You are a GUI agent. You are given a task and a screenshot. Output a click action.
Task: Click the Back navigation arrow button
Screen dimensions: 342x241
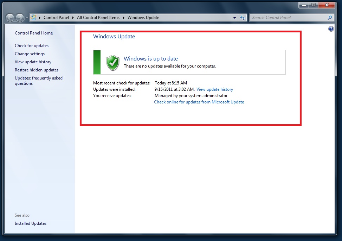(10, 18)
